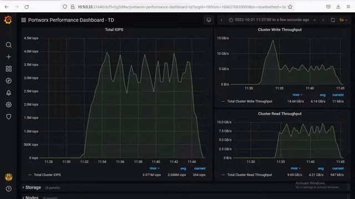This screenshot has height=199, width=355.
Task: Click the connection lock icon in address bar
Action: click(x=73, y=7)
